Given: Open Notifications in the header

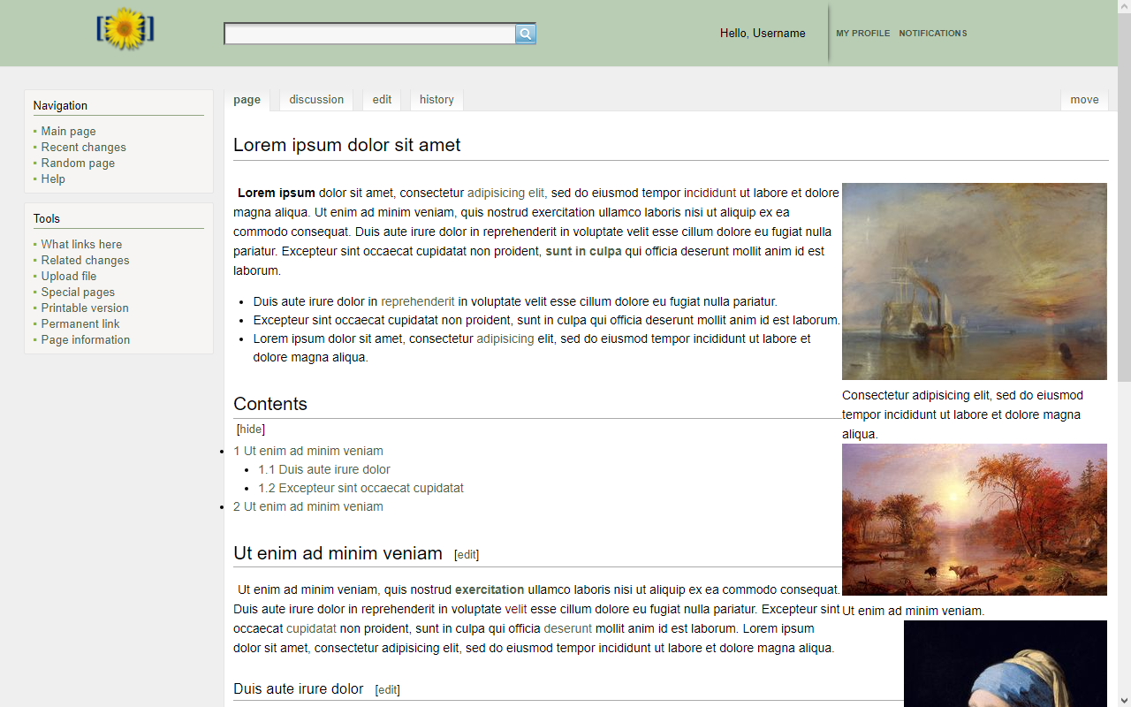Looking at the screenshot, I should click(932, 34).
